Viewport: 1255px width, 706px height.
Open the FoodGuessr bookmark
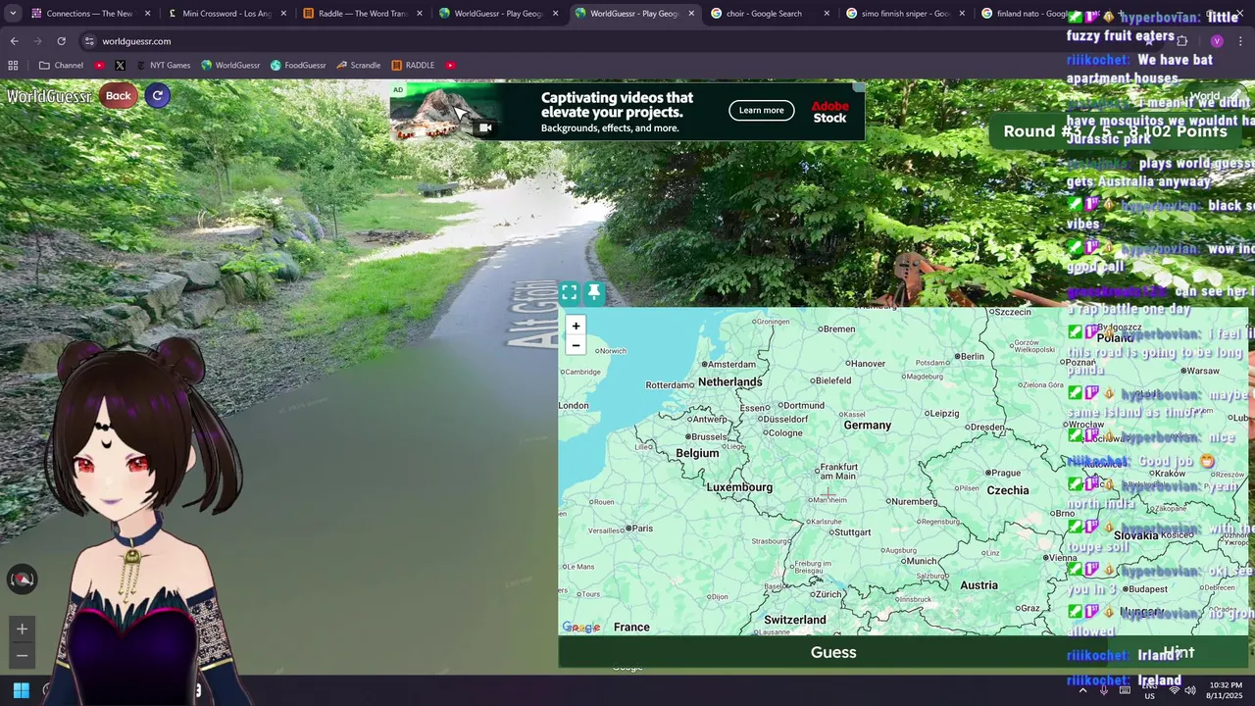pyautogui.click(x=298, y=65)
